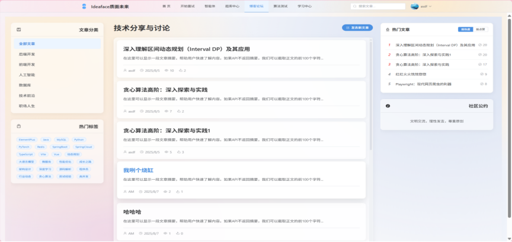Screen dimensions: 512x242
Task: Click the 热门标签 panel header icon
Action: (x=18, y=126)
